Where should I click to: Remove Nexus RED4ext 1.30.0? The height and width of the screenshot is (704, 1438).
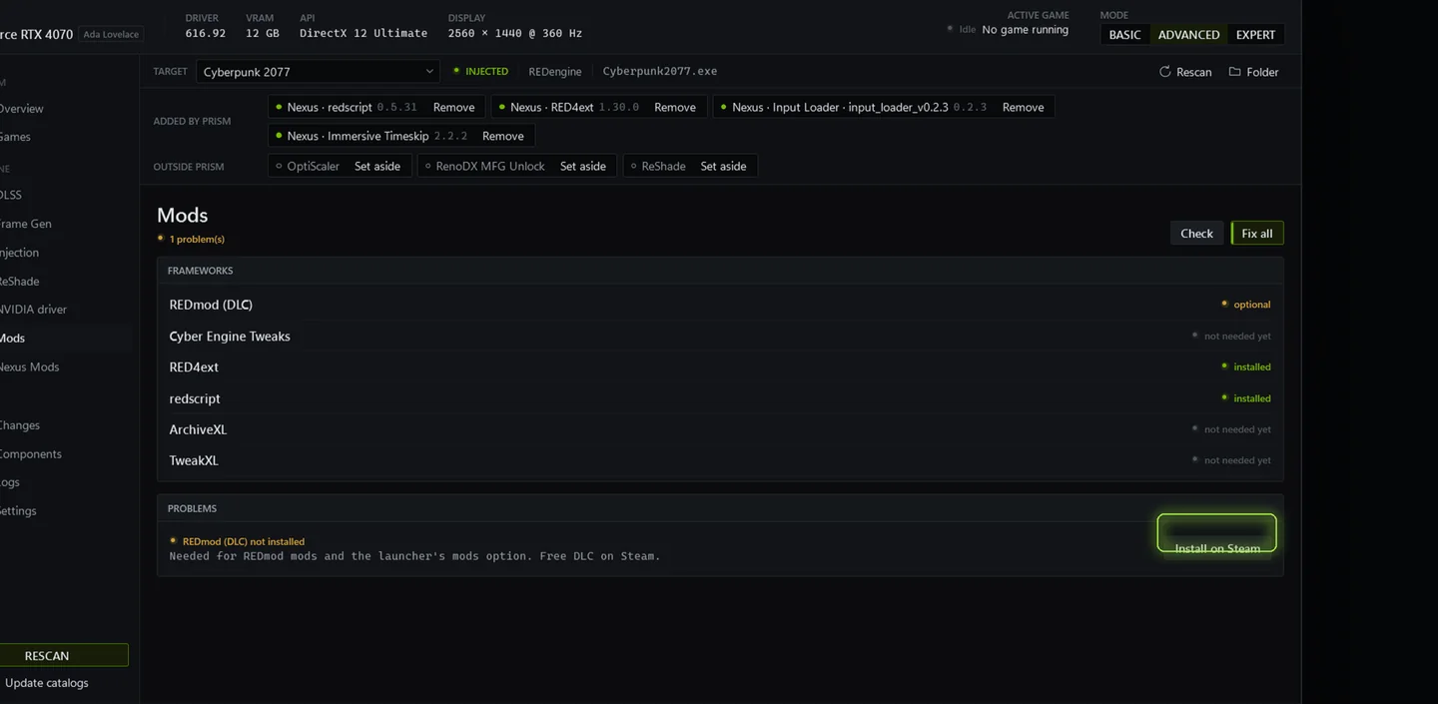(675, 107)
